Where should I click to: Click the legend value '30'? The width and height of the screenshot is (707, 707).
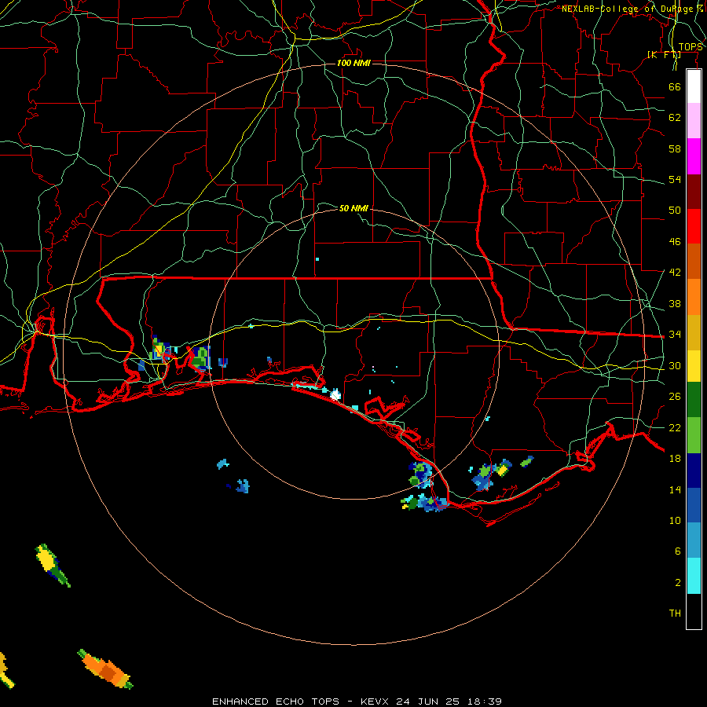point(675,365)
